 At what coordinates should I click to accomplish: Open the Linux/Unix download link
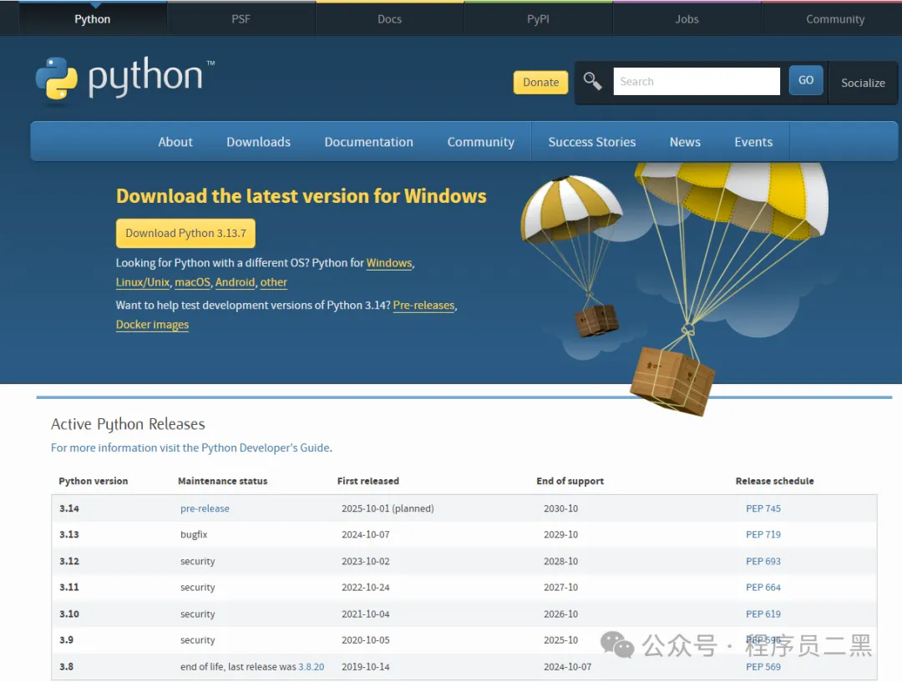click(x=143, y=283)
